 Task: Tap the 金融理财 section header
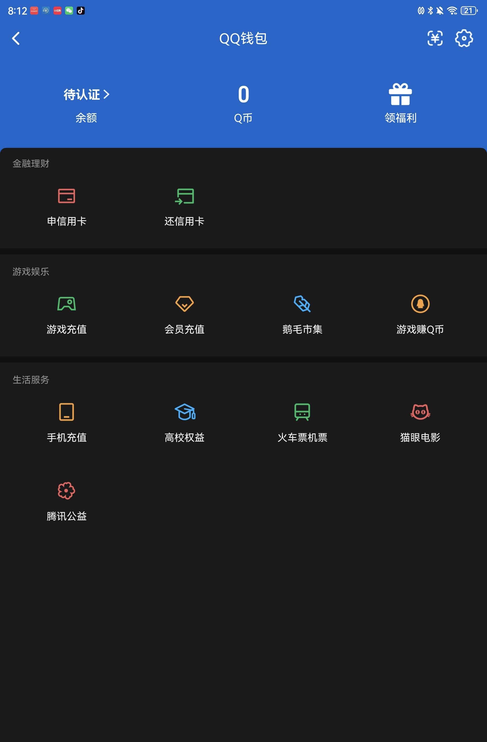(x=31, y=163)
